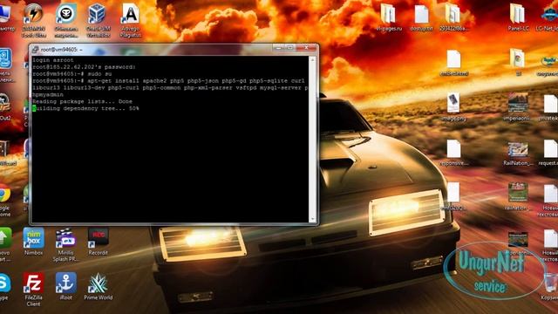558x314 pixels.
Task: Minimize the root@vm94605 terminal window
Action: coord(279,47)
